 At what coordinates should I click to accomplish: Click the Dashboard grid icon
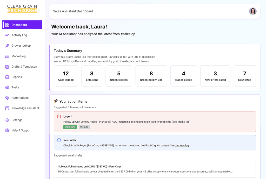[7, 25]
